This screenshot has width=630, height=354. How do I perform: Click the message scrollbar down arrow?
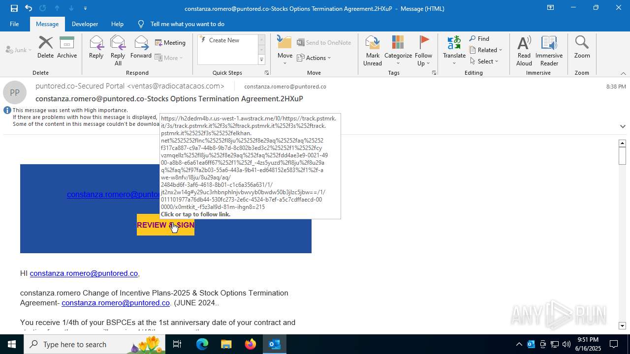(x=622, y=325)
